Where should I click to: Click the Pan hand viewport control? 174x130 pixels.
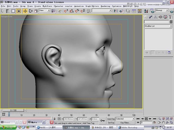(163, 122)
